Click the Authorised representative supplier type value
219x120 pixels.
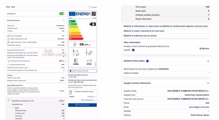(197, 95)
